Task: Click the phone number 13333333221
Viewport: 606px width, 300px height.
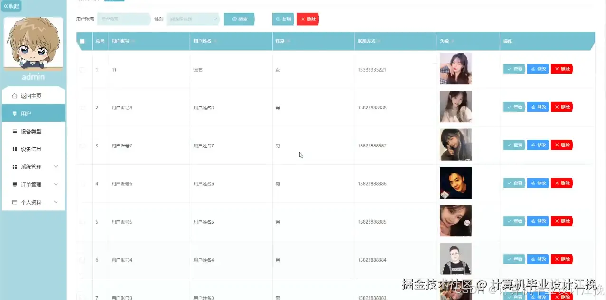Action: click(372, 70)
